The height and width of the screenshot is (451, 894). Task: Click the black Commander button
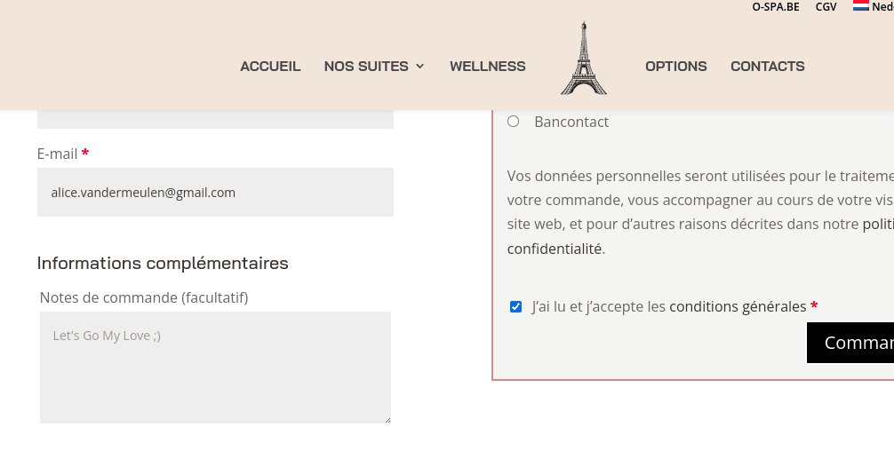tap(850, 342)
